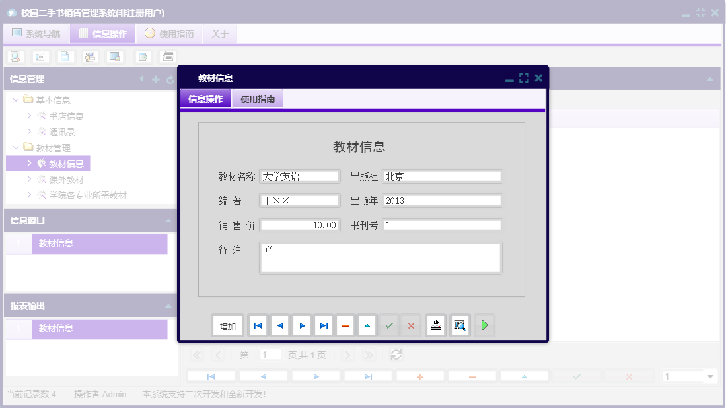Click the print icon in the dialog toolbar
This screenshot has width=726, height=408.
pyautogui.click(x=435, y=325)
